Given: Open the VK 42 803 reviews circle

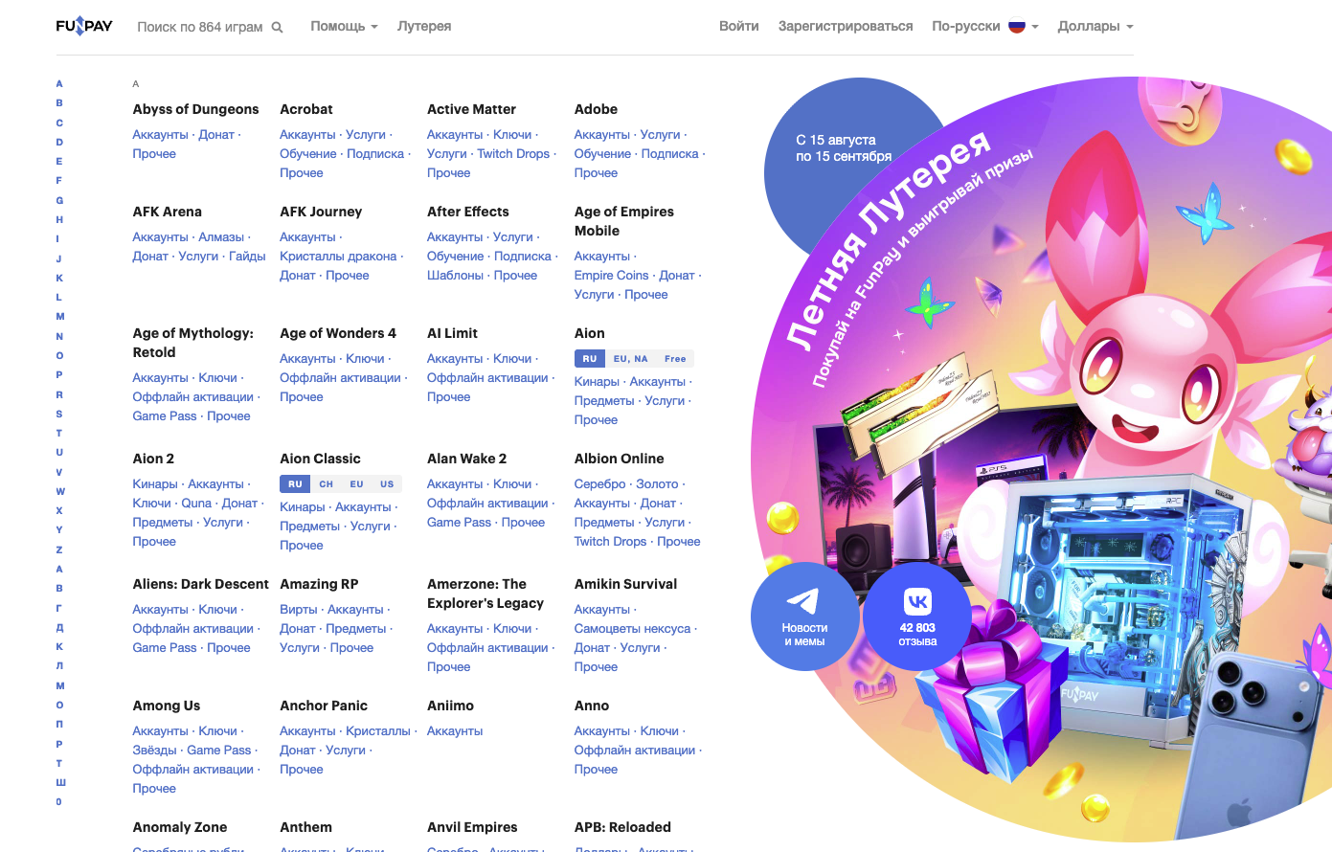Looking at the screenshot, I should (917, 616).
